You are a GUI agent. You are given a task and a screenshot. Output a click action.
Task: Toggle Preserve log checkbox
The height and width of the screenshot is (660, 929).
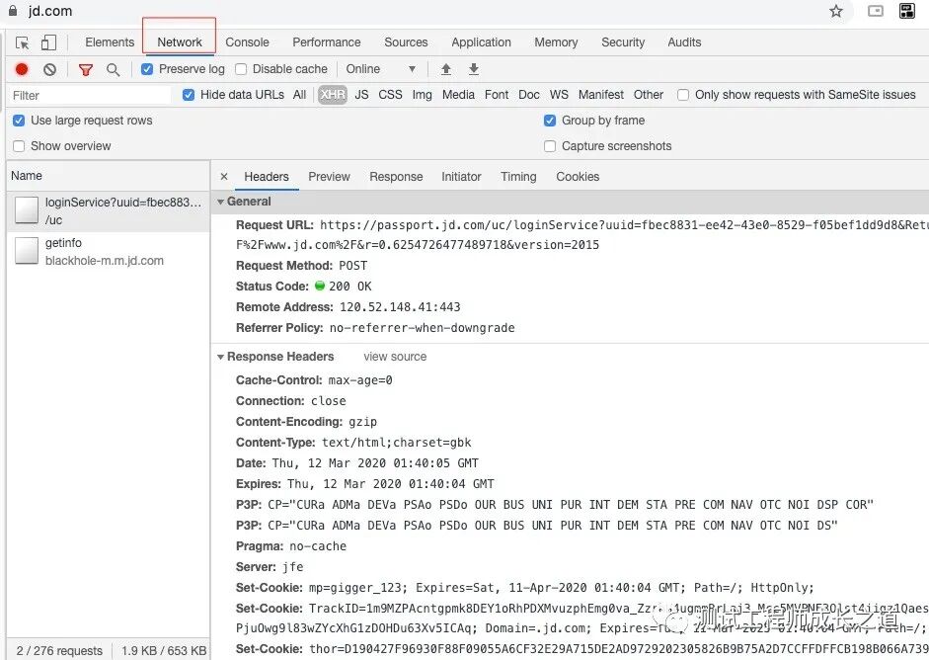[147, 69]
